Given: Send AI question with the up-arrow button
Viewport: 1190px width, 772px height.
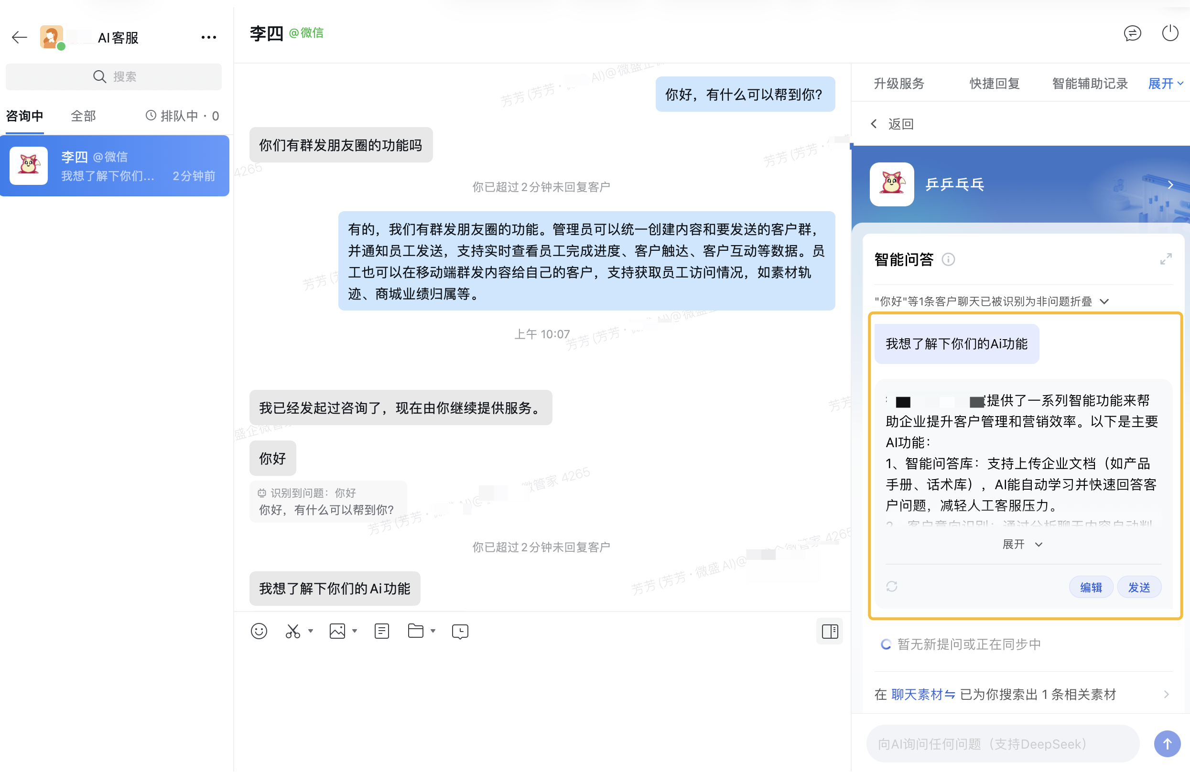Looking at the screenshot, I should [1168, 744].
